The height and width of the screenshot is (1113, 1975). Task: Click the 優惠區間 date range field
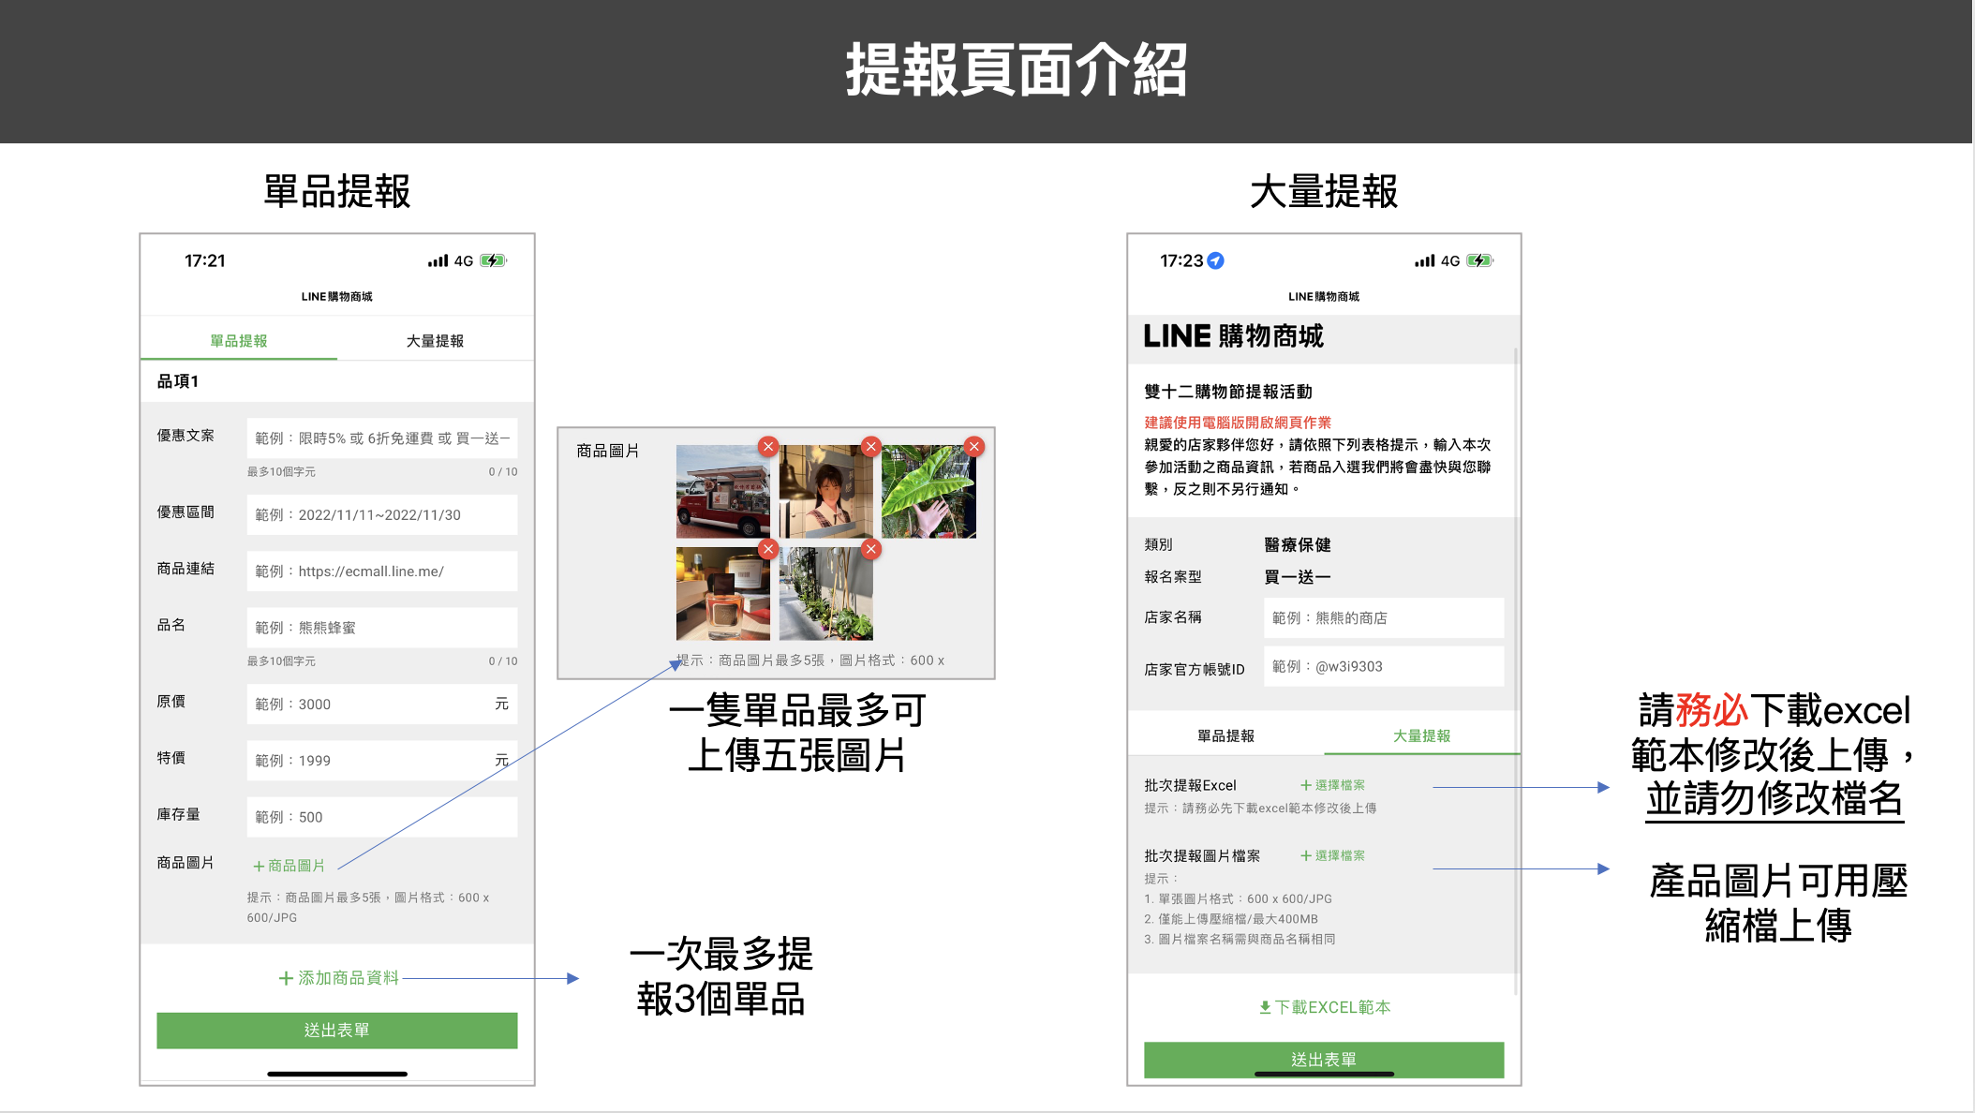[382, 515]
